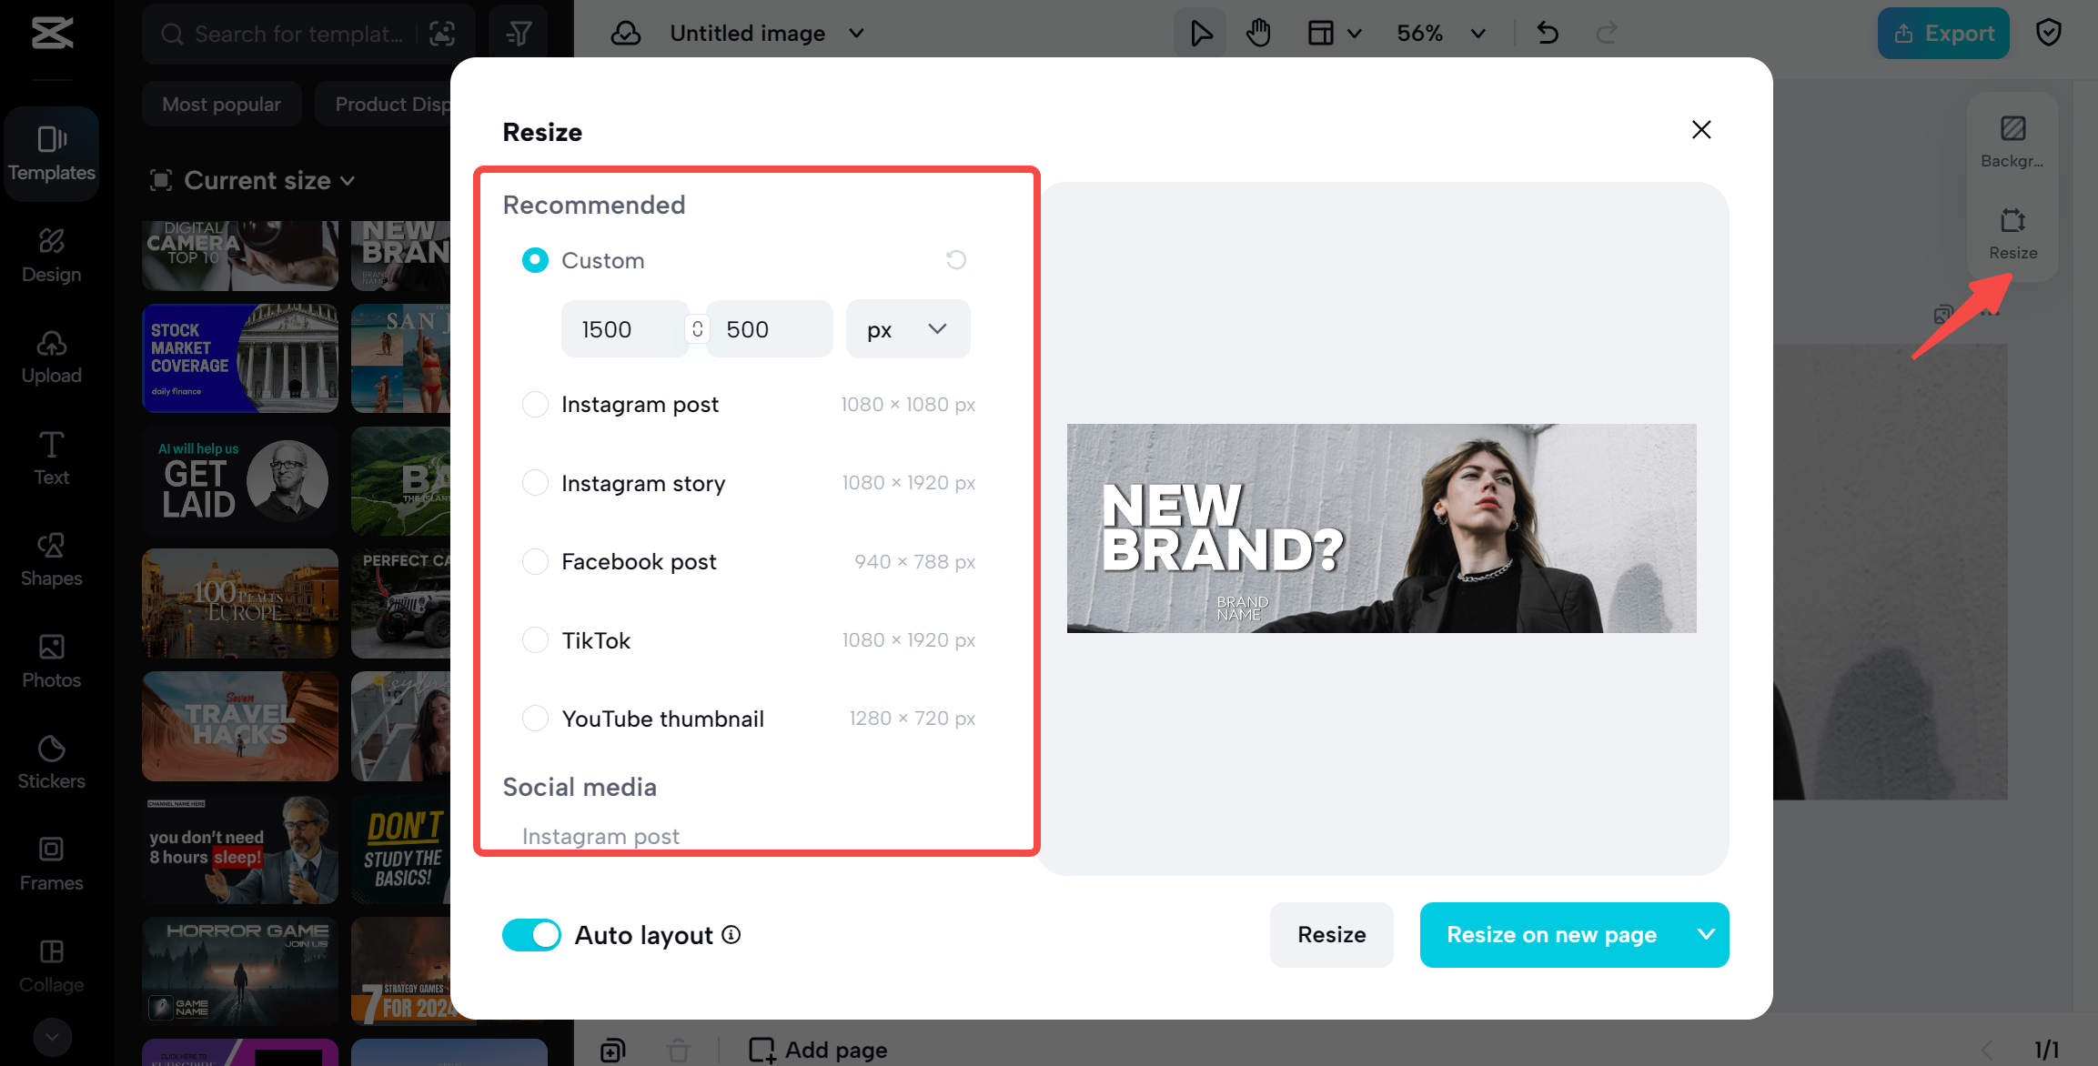Select the Hand pan tool
This screenshot has width=2098, height=1066.
1258,33
